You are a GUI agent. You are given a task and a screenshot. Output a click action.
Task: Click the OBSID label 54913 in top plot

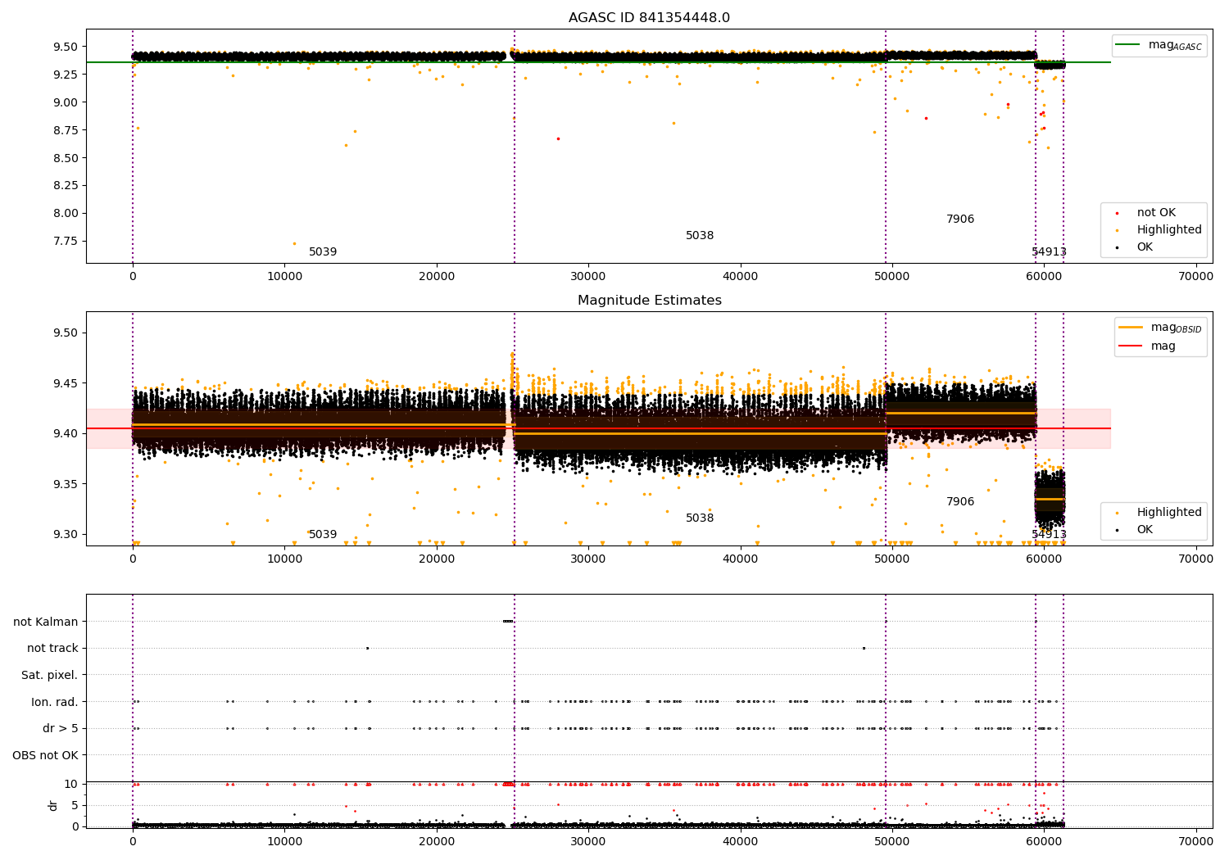(x=1049, y=252)
